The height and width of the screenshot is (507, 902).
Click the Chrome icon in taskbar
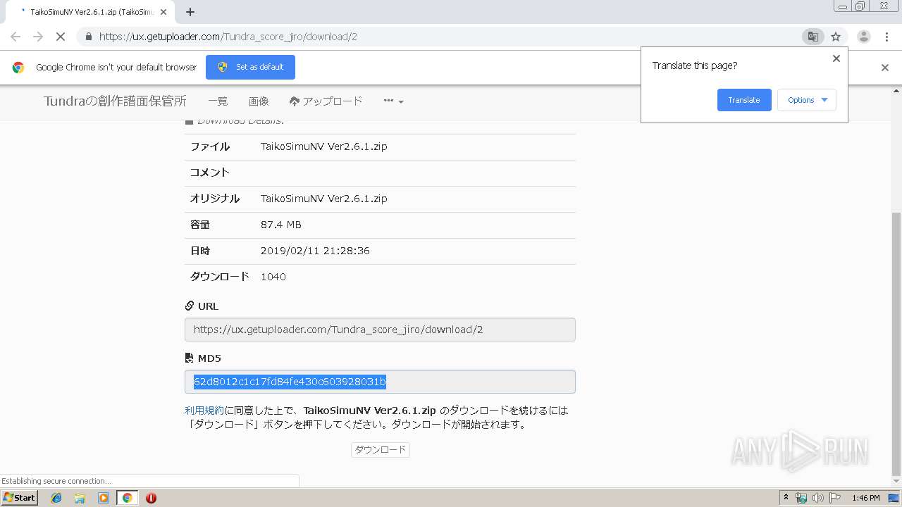(x=127, y=498)
